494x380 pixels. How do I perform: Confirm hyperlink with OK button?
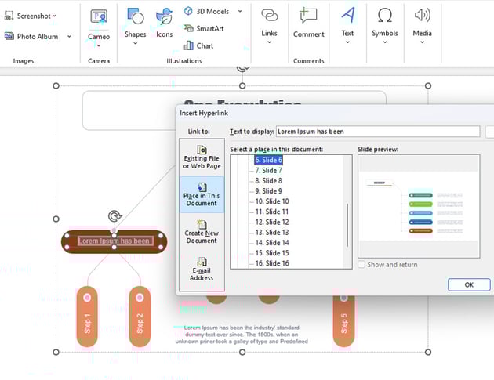pos(469,284)
